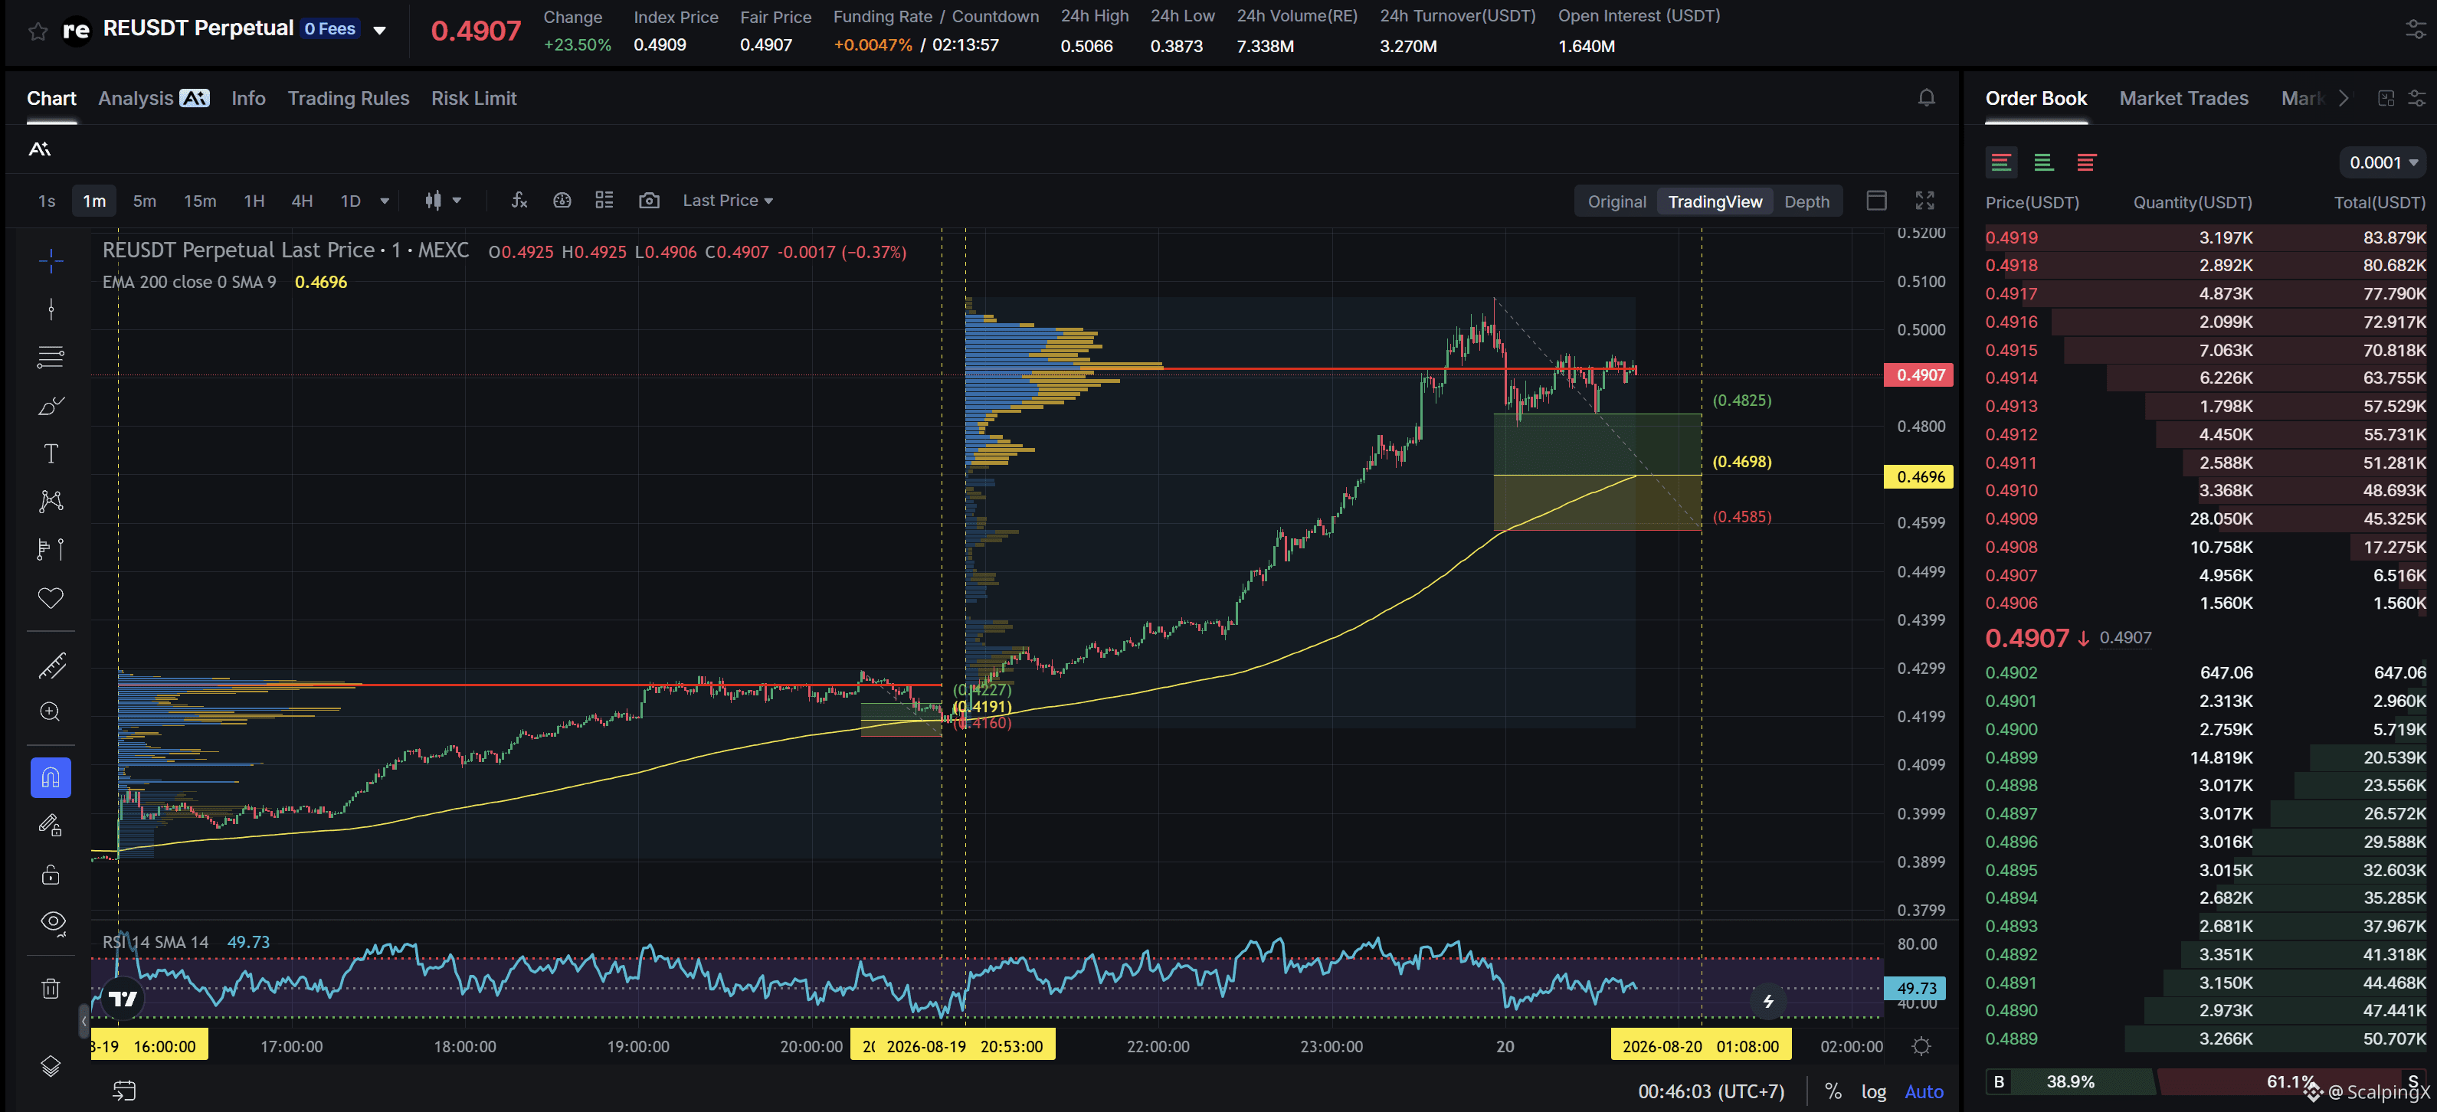Switch to the Order Book tab
The height and width of the screenshot is (1112, 2437).
coord(2036,98)
